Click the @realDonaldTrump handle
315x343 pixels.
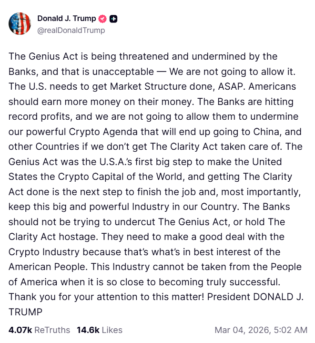(71, 31)
